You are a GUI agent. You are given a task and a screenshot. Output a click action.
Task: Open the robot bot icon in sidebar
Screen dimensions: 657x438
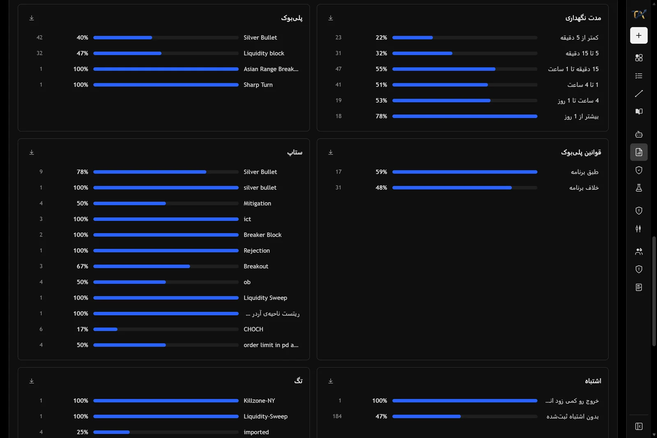[639, 134]
